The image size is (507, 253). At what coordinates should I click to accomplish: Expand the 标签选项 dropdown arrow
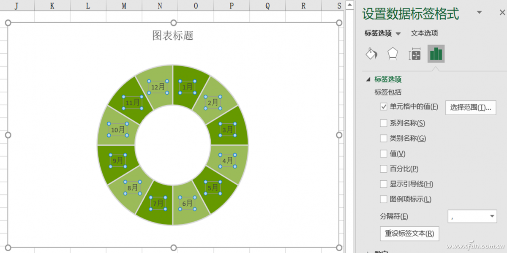pyautogui.click(x=398, y=34)
